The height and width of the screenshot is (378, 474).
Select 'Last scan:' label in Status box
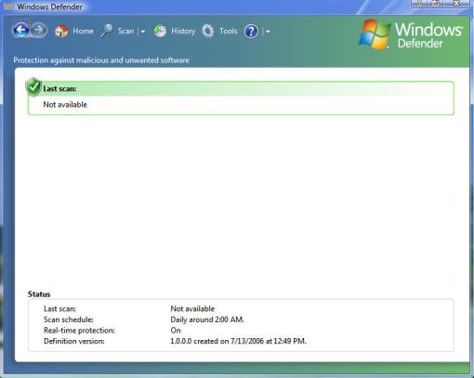pyautogui.click(x=59, y=308)
